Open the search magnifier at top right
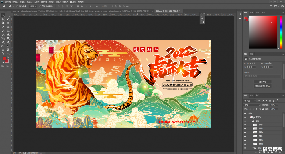This screenshot has height=154, width=285. [271, 6]
